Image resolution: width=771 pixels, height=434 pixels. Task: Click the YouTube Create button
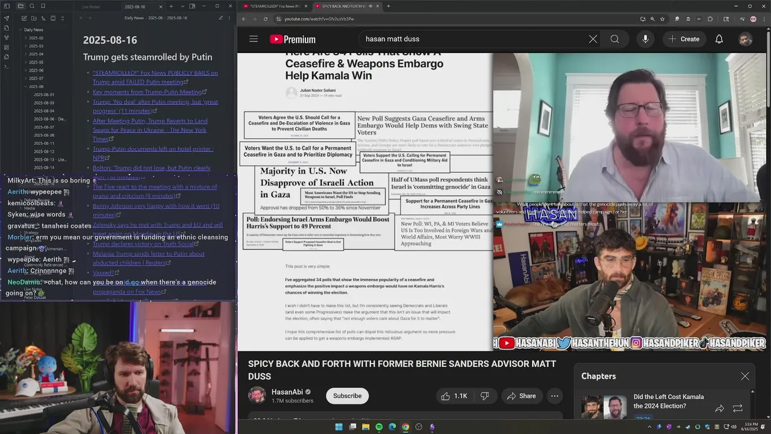click(684, 39)
